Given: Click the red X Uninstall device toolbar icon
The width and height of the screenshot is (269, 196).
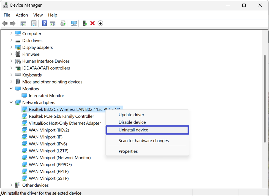Looking at the screenshot, I should tap(93, 23).
